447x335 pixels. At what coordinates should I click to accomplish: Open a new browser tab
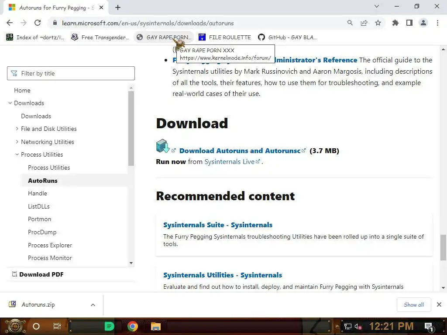[x=118, y=7]
